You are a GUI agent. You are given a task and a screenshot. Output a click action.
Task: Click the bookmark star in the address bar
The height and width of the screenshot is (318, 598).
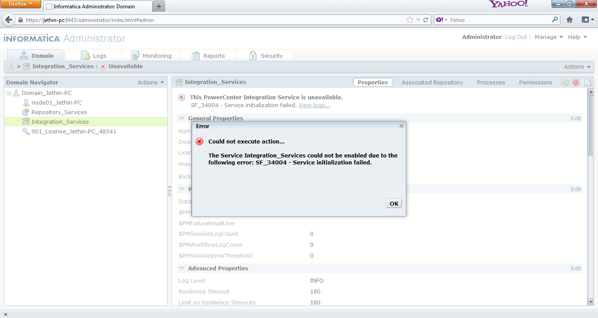click(x=409, y=20)
